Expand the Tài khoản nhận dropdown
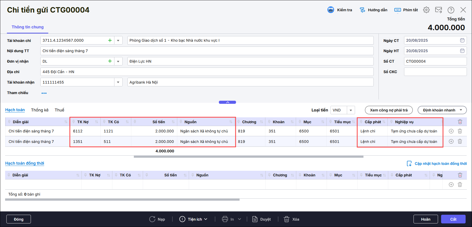The image size is (472, 227). pos(118,82)
